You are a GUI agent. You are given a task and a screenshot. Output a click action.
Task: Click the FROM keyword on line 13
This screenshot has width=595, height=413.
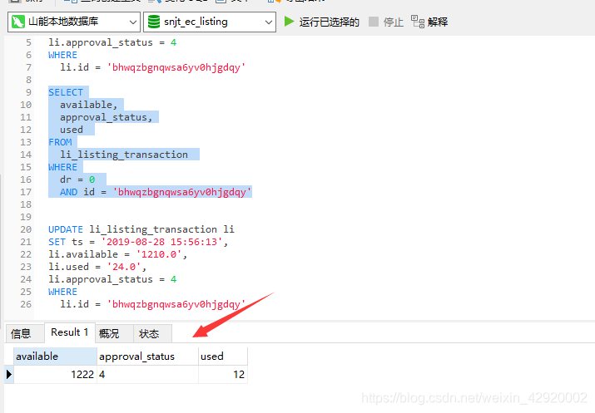click(x=60, y=142)
